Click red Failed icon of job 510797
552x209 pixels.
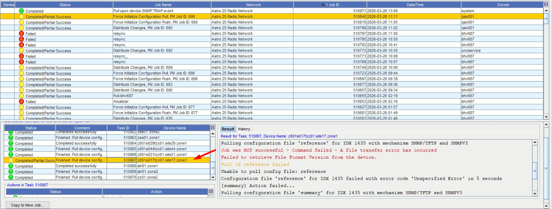coord(22,34)
